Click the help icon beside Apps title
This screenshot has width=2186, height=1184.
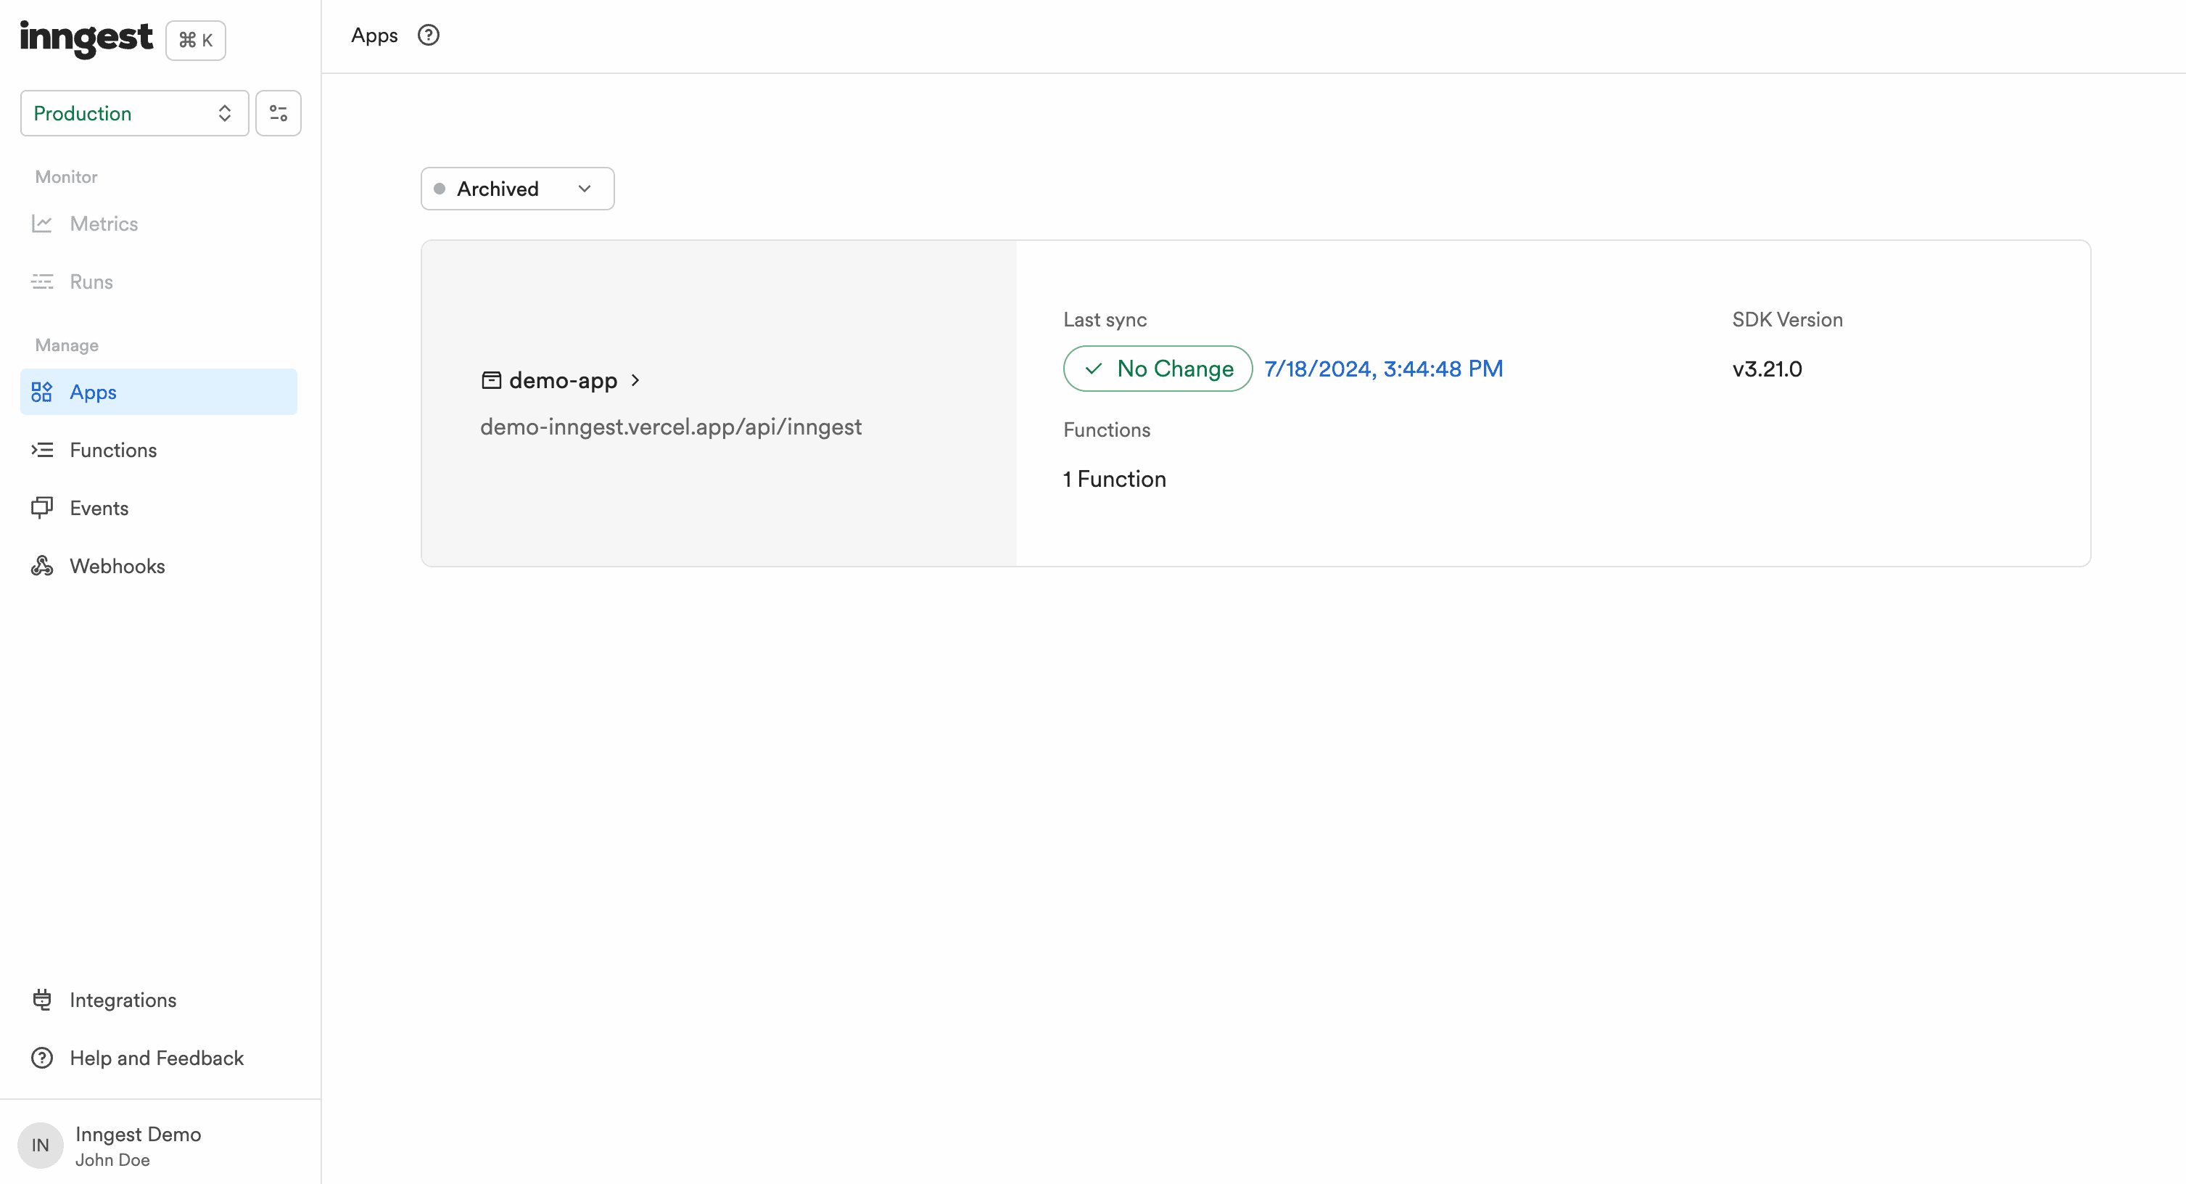(429, 36)
